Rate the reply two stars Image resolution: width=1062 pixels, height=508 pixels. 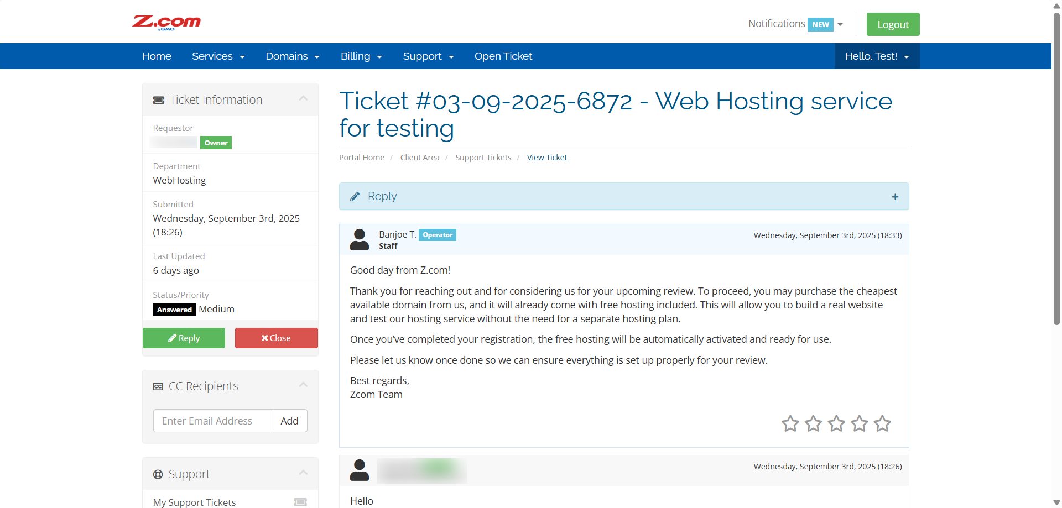[813, 423]
